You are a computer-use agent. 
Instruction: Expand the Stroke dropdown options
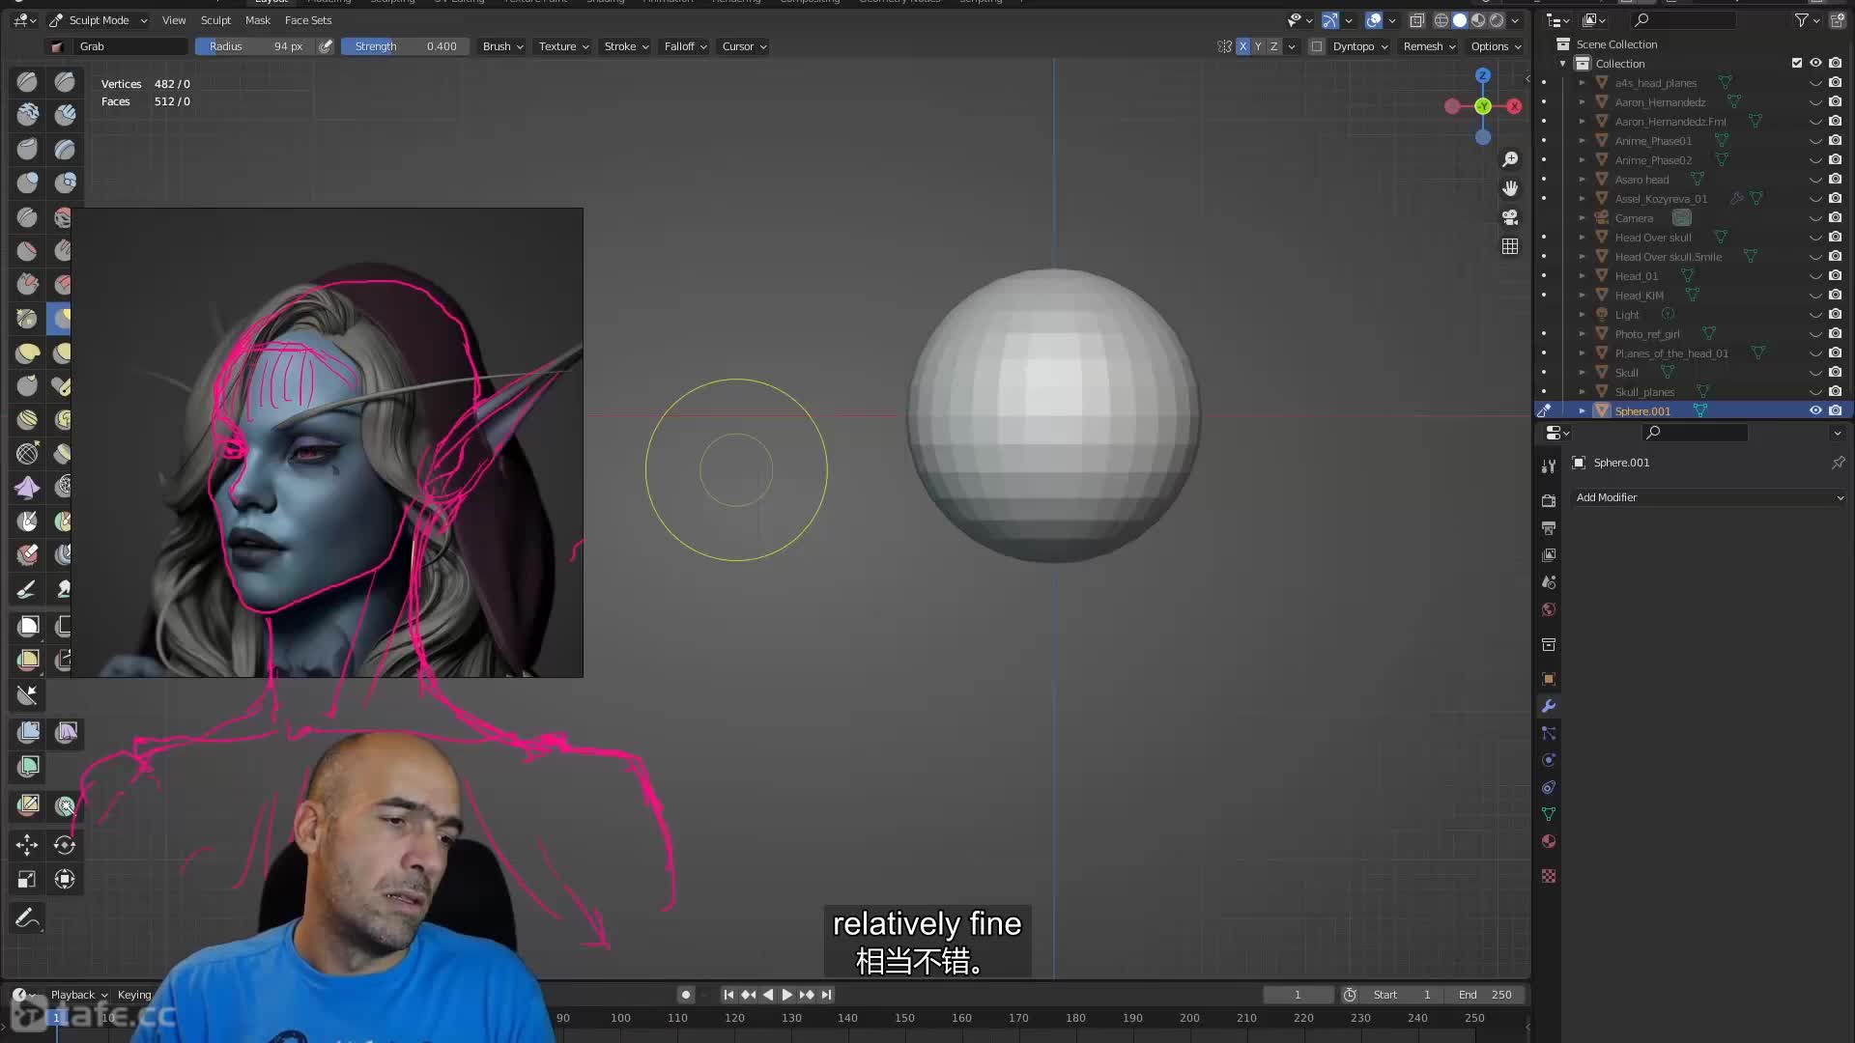624,45
